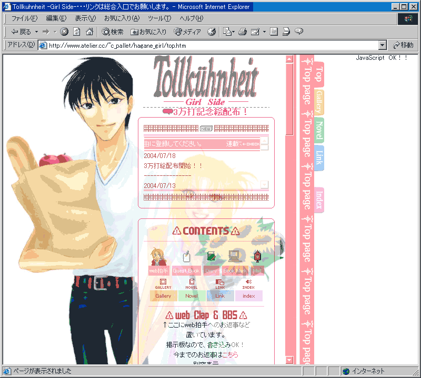Screen dimensions: 421x378
Task: Open the edit button dropdown arrow
Action: coord(264,32)
